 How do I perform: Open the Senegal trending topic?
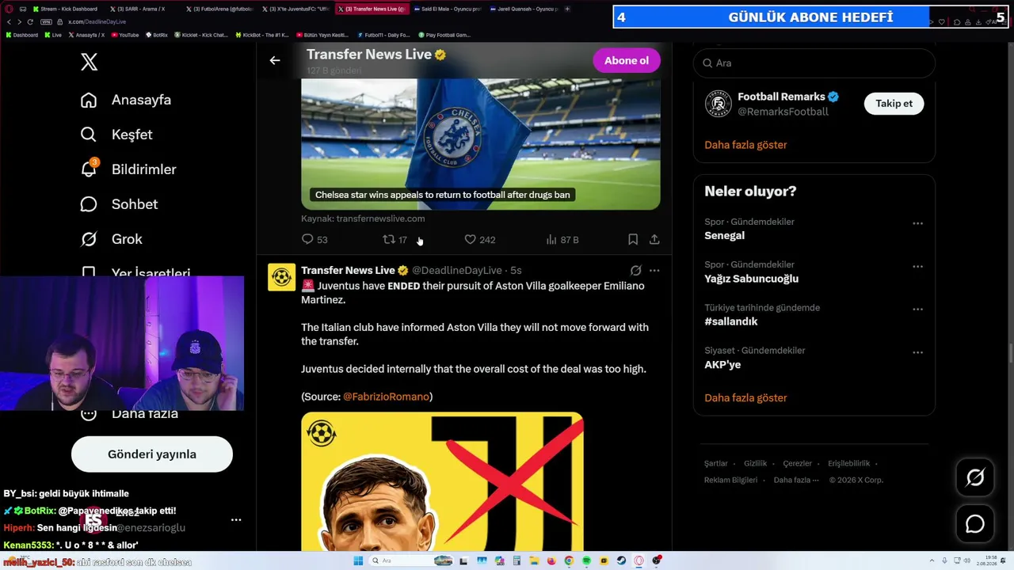click(724, 236)
